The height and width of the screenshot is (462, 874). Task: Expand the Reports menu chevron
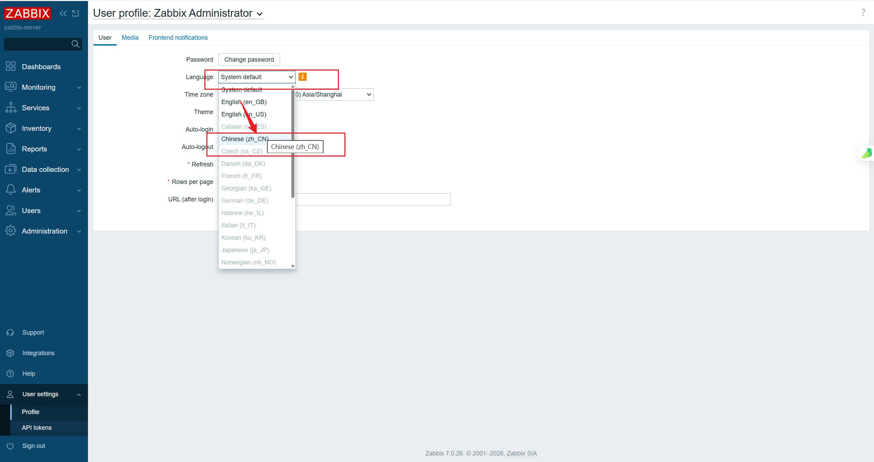coord(79,149)
